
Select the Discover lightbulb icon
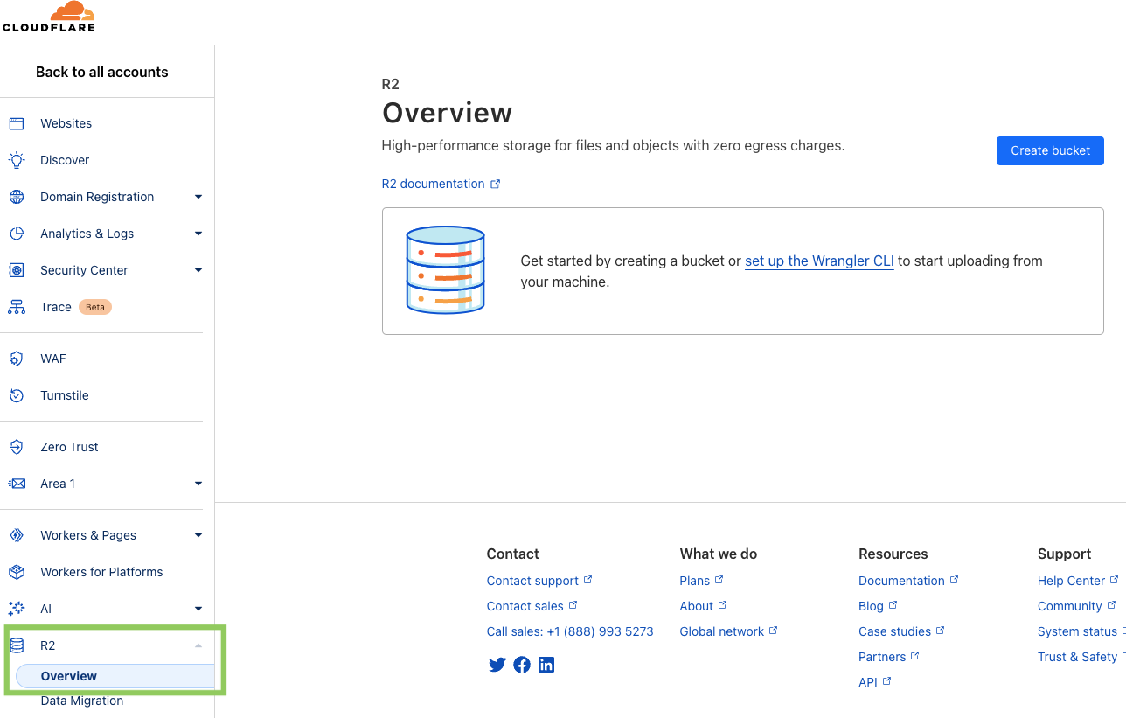click(17, 160)
